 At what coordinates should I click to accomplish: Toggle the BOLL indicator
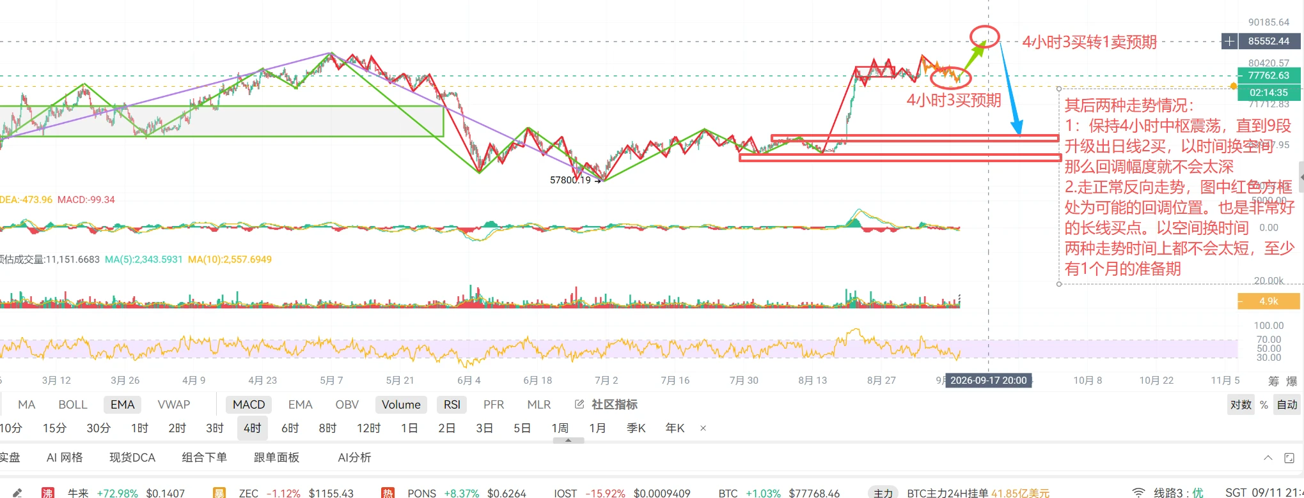click(x=73, y=405)
